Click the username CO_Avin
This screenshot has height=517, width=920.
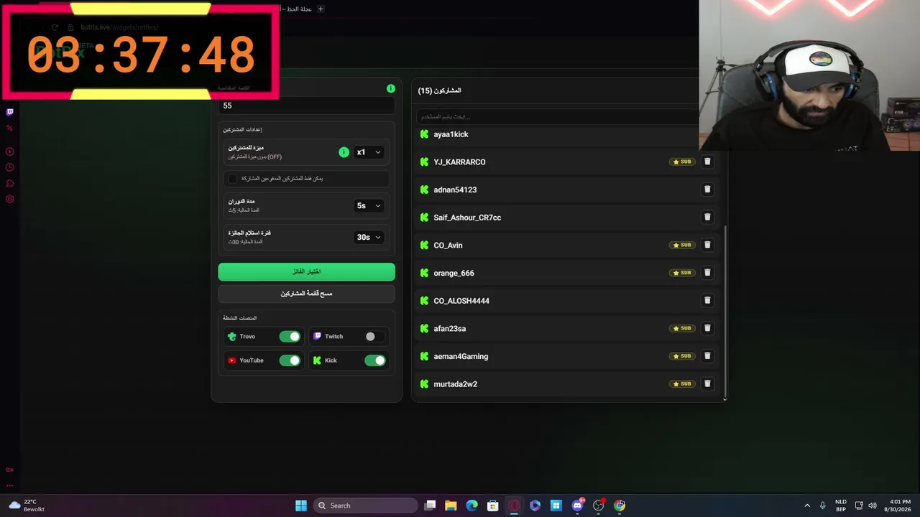pos(448,246)
